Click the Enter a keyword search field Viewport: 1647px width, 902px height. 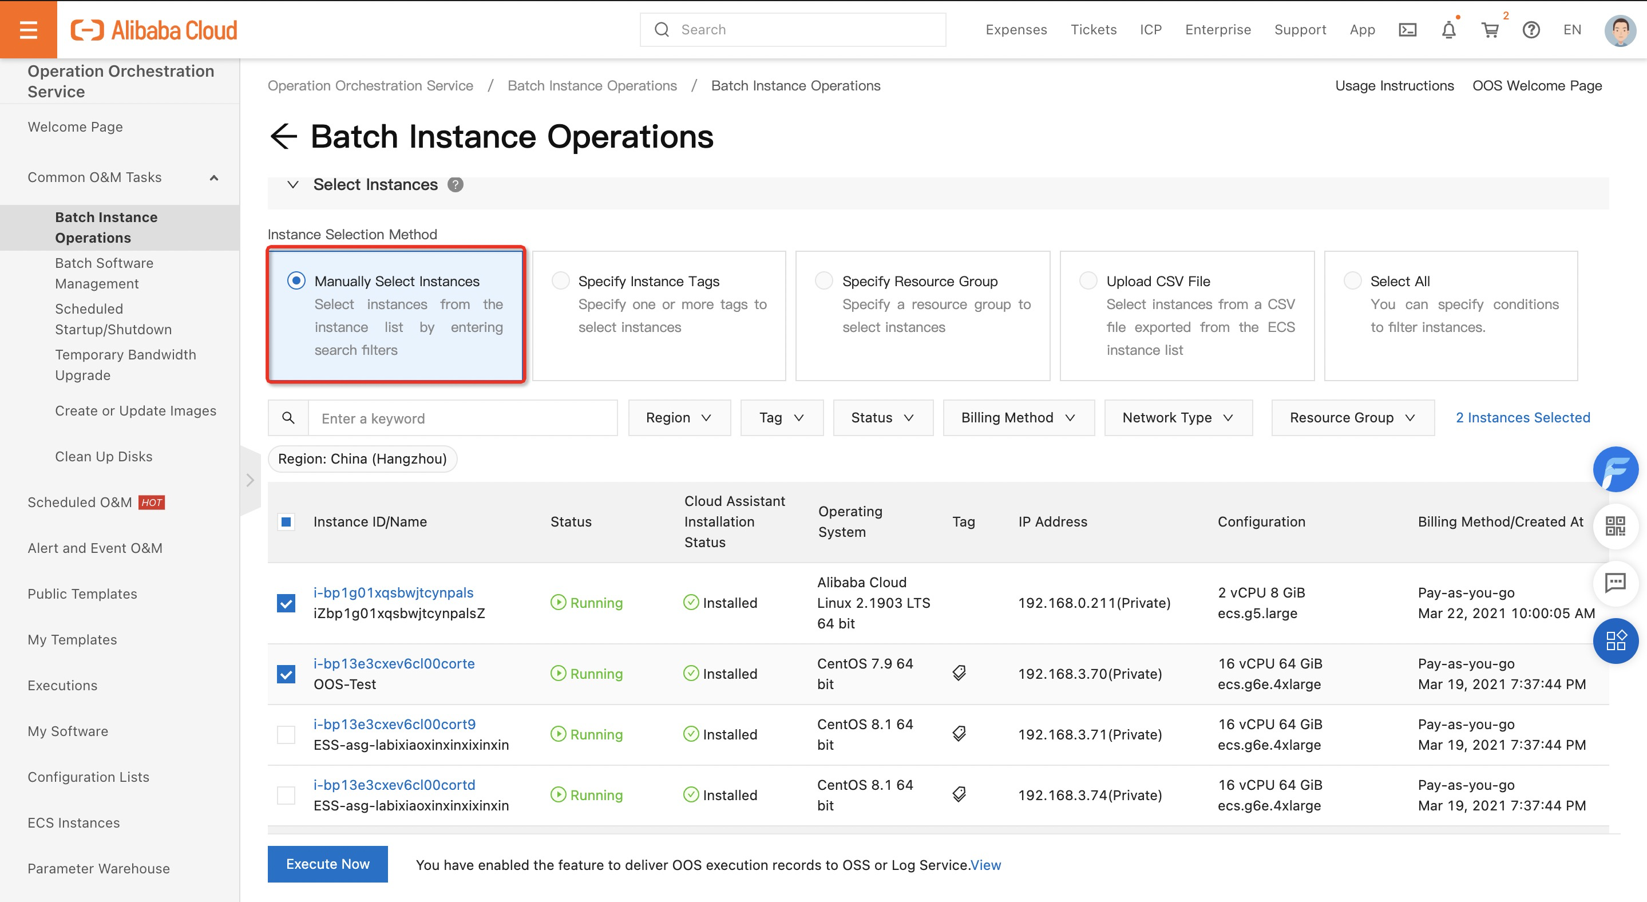click(x=462, y=418)
